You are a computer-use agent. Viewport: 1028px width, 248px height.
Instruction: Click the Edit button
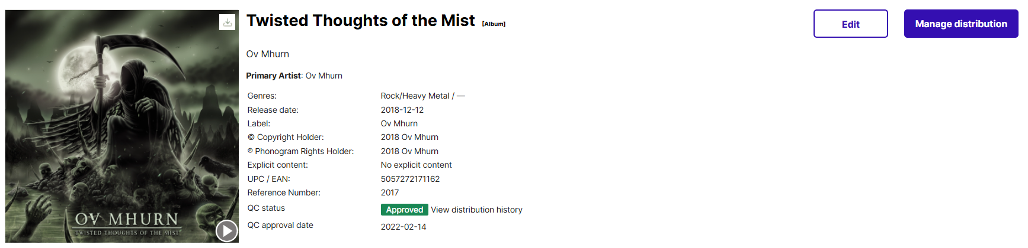coord(850,24)
